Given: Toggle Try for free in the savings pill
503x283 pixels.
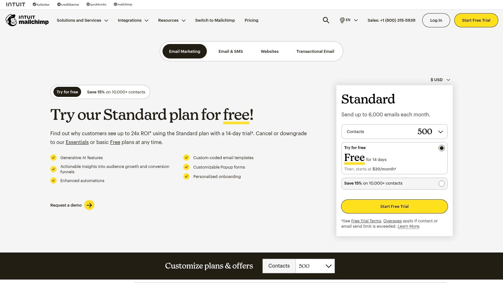Looking at the screenshot, I should pos(67,92).
